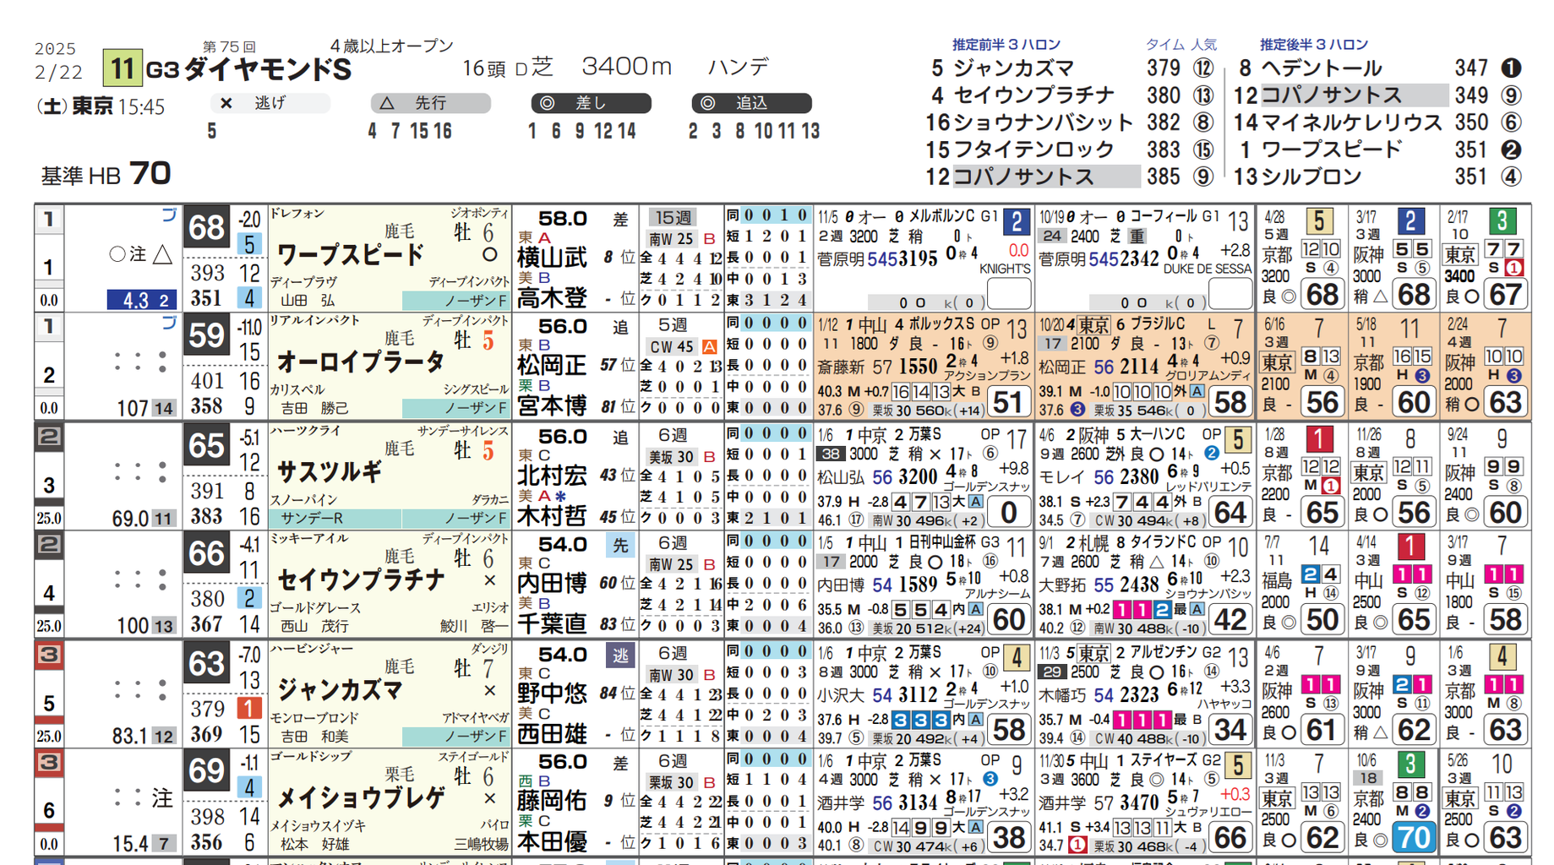Click jockey name 野中悠

pos(552,693)
